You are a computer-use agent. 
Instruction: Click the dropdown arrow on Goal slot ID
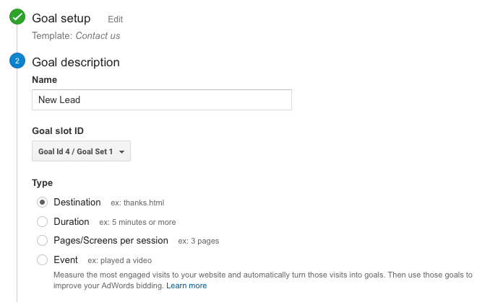tap(121, 152)
